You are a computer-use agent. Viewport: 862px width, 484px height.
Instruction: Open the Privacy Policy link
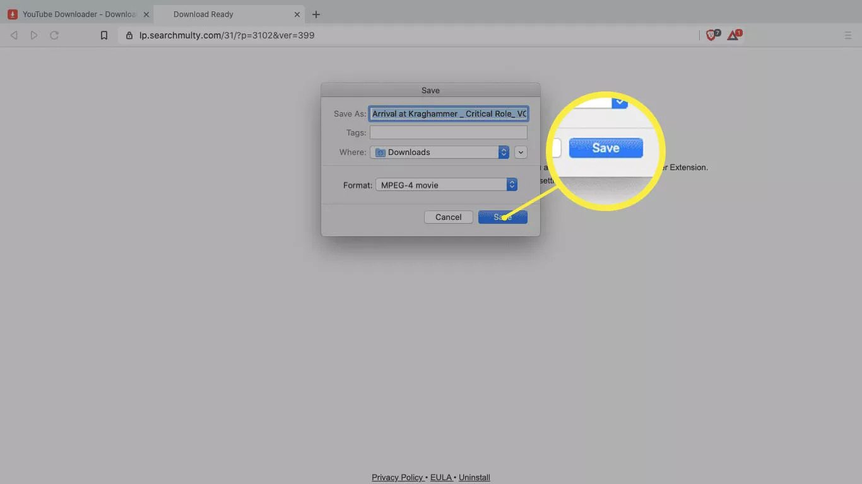397,477
